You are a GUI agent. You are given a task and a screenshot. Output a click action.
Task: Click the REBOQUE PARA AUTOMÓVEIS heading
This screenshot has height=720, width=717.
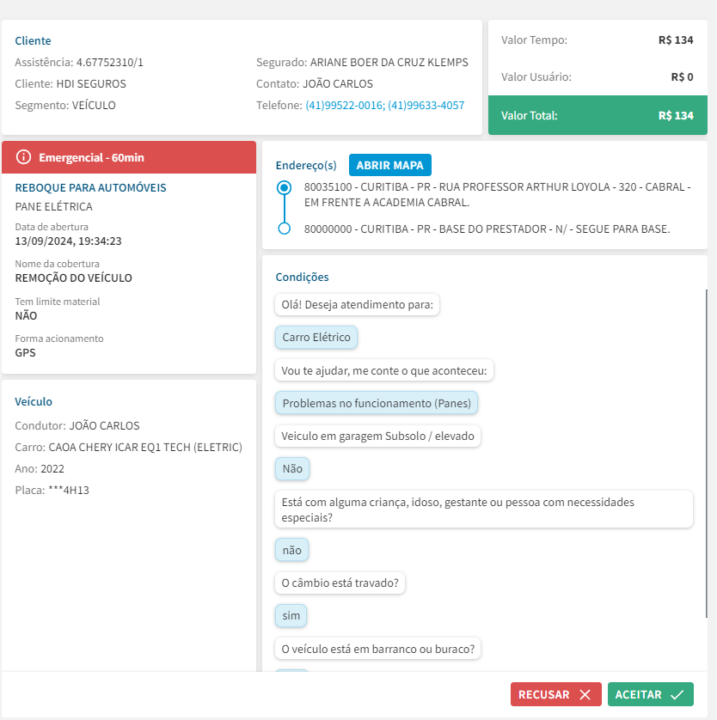click(91, 187)
